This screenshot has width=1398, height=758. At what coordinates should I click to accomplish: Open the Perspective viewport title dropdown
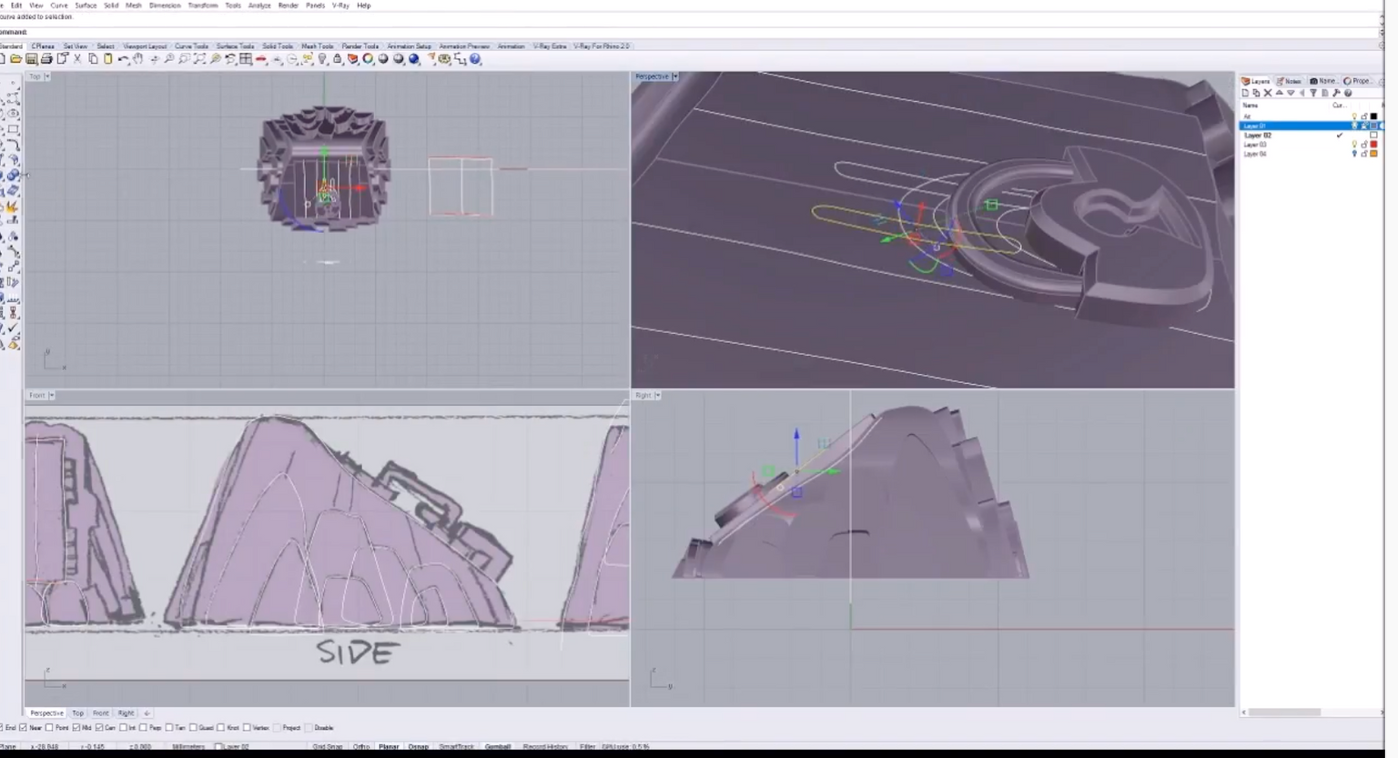tap(674, 76)
